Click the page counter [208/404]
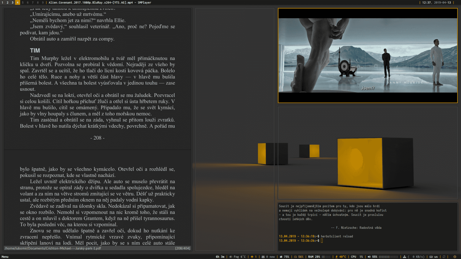The width and height of the screenshot is (461, 259). [183, 248]
